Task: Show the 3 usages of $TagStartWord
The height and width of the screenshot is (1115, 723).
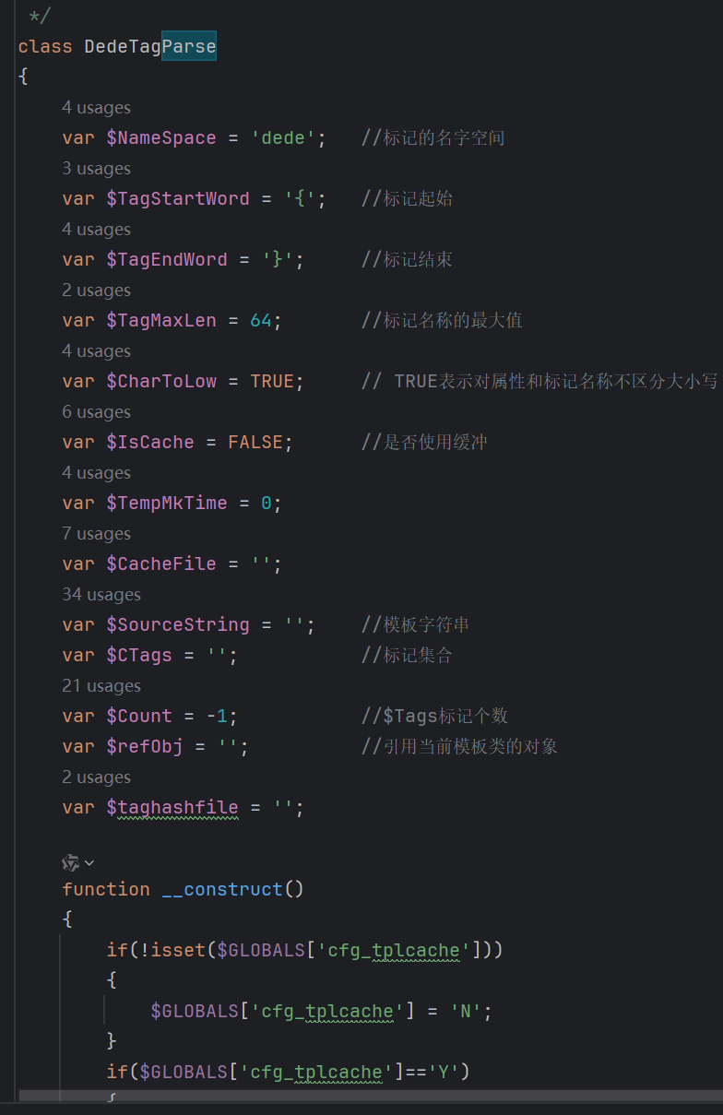Action: (96, 169)
